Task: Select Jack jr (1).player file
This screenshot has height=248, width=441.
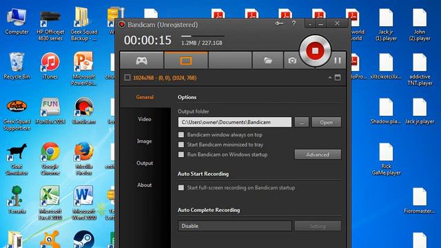Action: (x=386, y=25)
